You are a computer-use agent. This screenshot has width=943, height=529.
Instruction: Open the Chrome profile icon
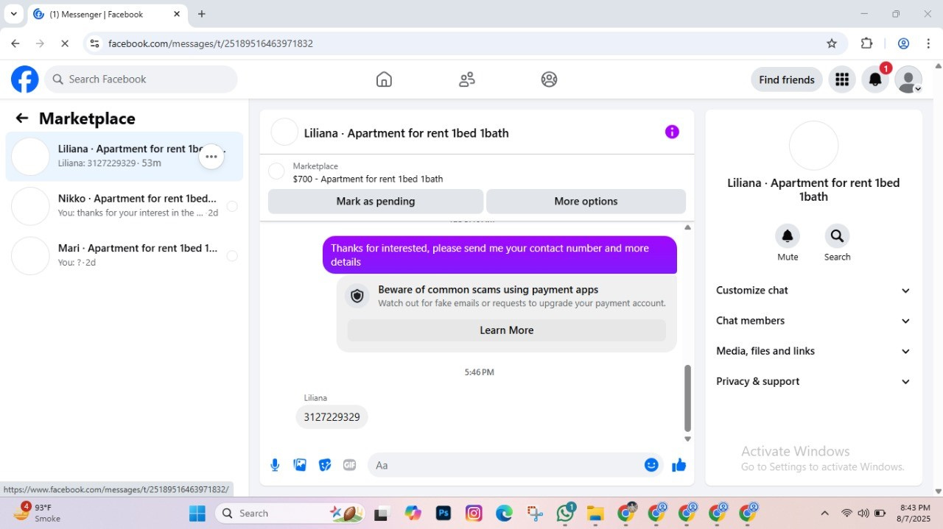[x=904, y=43]
